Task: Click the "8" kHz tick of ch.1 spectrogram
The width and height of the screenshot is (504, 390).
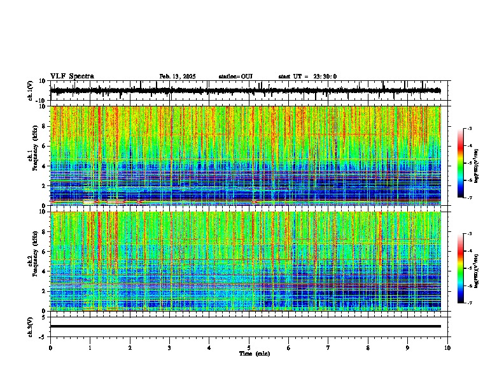Action: (x=44, y=126)
